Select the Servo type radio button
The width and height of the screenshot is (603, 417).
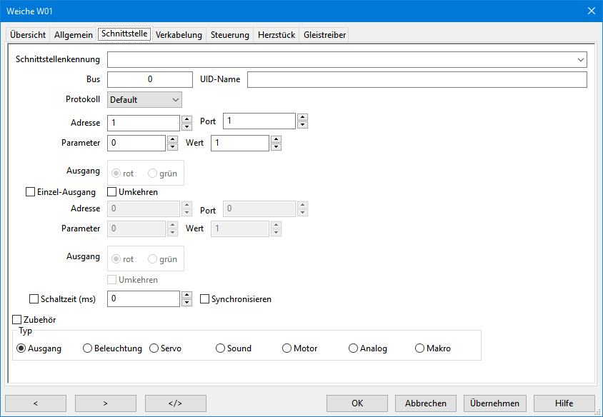[154, 348]
